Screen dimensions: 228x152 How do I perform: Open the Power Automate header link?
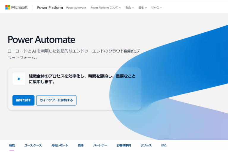click(76, 7)
